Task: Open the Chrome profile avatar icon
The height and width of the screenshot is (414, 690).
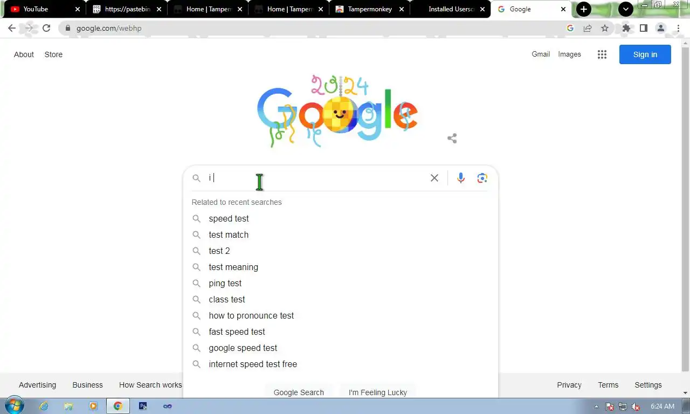Action: [661, 28]
